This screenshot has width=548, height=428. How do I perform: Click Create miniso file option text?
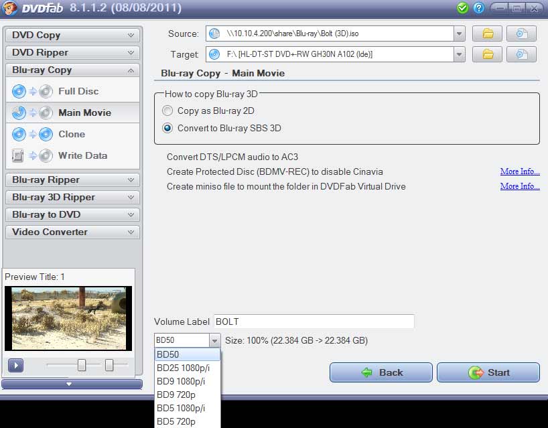coord(286,186)
